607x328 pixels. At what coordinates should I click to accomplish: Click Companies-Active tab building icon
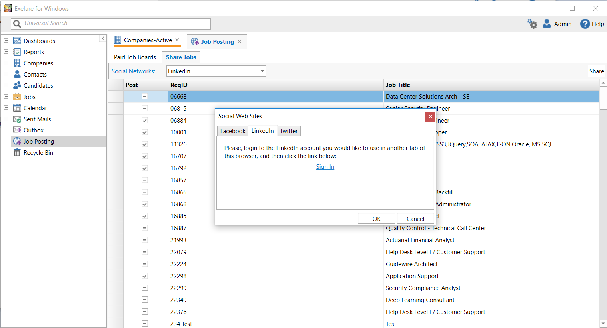coord(118,40)
